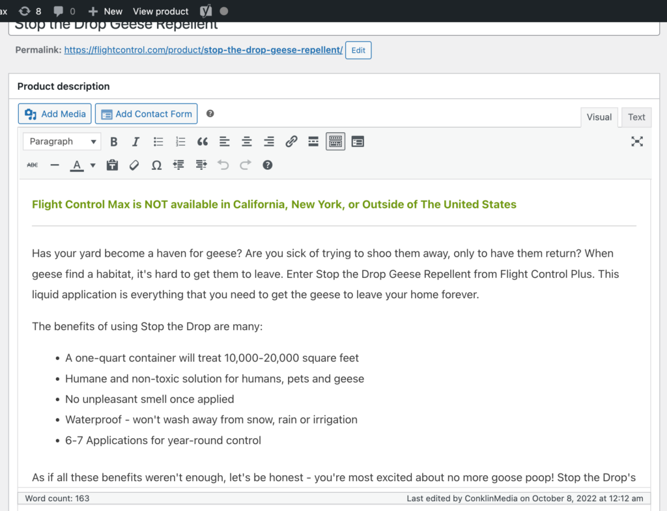Insert a bulleted list
The image size is (667, 511).
[158, 141]
